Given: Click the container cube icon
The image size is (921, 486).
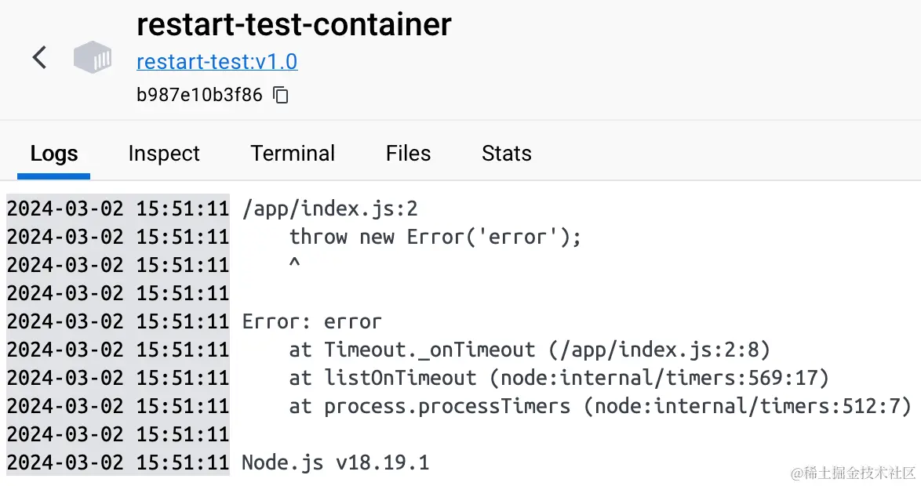Looking at the screenshot, I should coord(93,57).
